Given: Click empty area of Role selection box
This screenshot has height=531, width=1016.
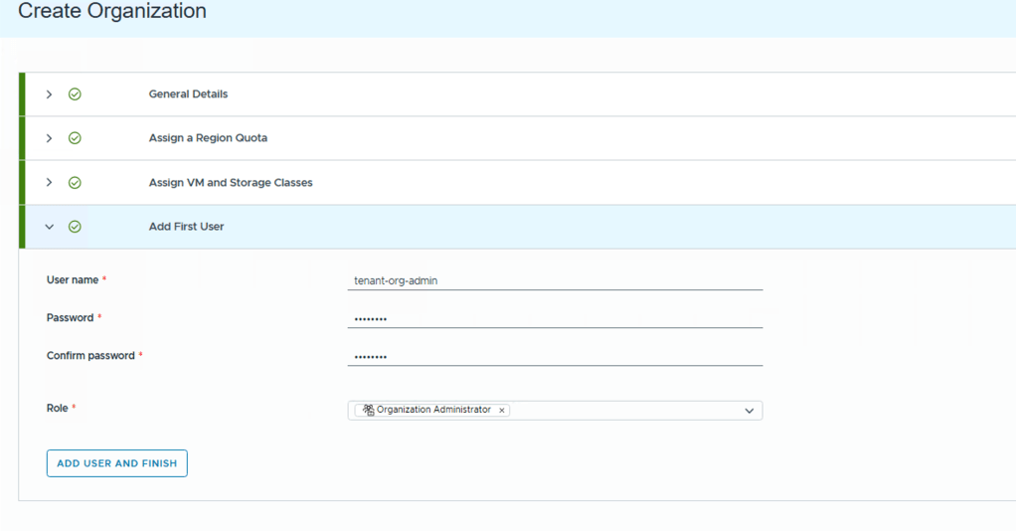Looking at the screenshot, I should 626,411.
